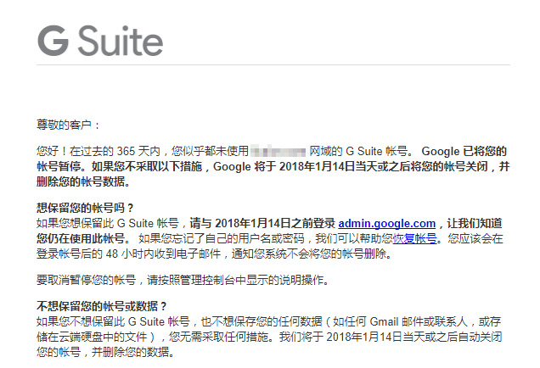Click the 恢复帐号 recovery link
Image resolution: width=540 pixels, height=368 pixels.
point(414,238)
